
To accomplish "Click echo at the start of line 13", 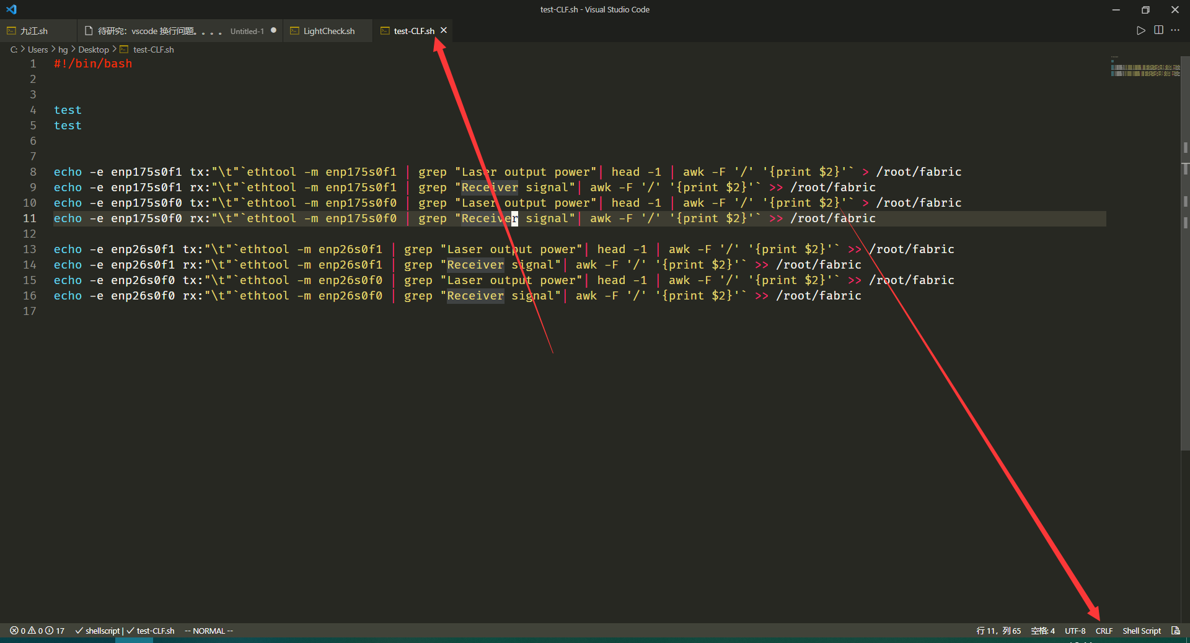I will click(x=68, y=249).
